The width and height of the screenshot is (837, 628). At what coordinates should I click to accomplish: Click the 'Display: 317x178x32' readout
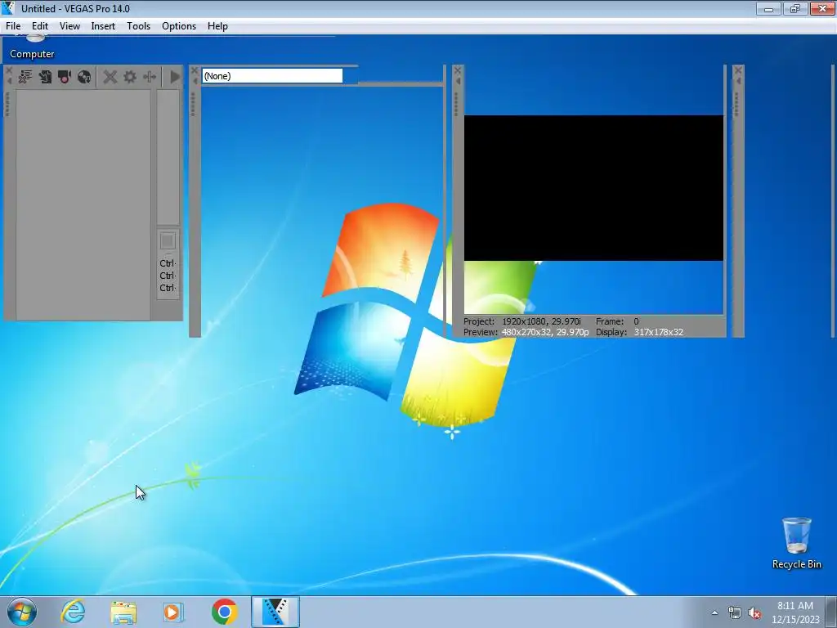click(639, 332)
